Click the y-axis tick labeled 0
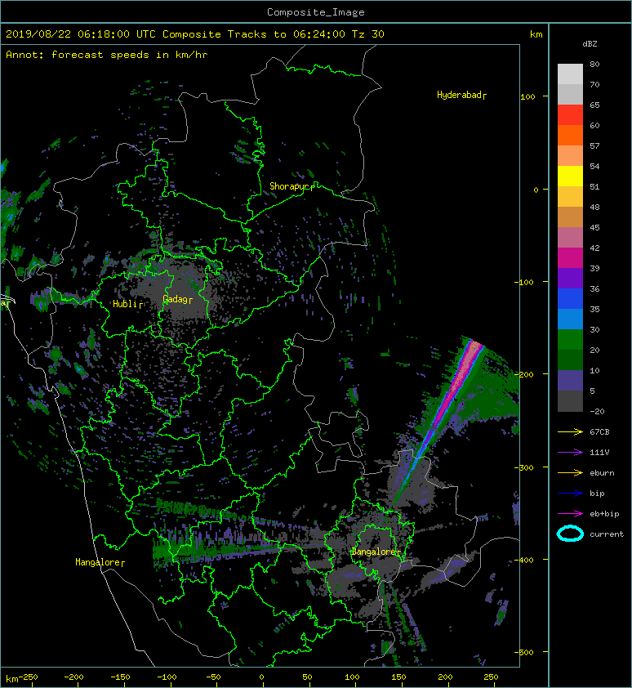 [536, 190]
